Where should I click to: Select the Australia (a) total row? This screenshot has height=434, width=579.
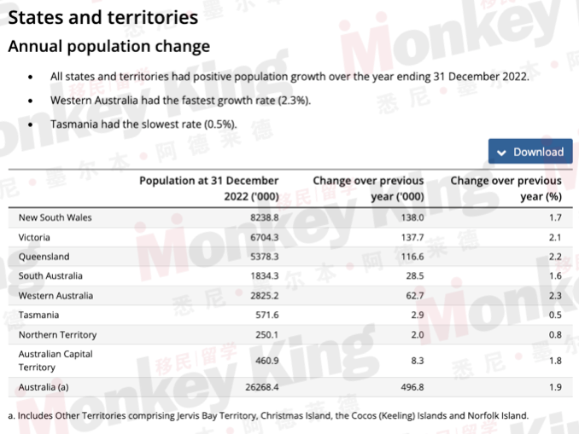point(290,387)
